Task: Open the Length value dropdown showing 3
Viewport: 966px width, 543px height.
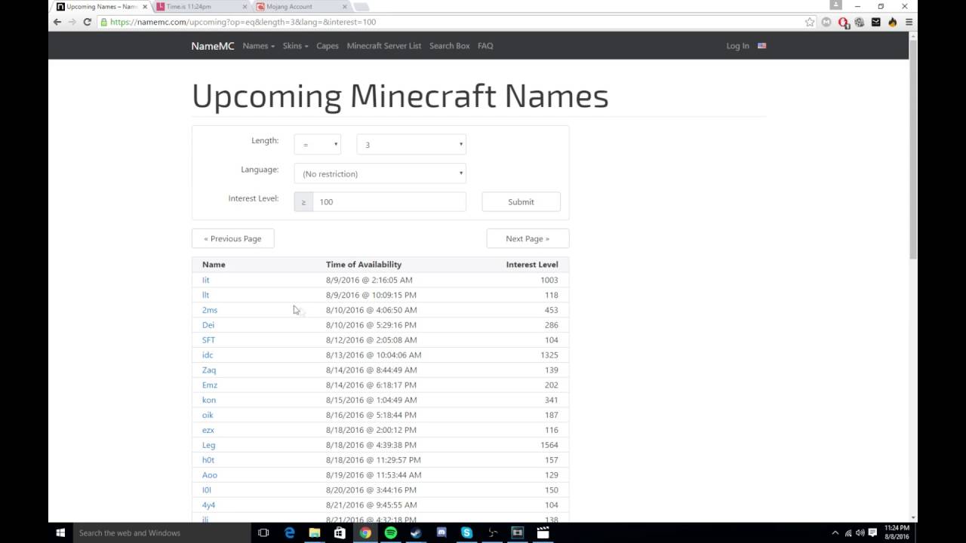Action: [411, 144]
